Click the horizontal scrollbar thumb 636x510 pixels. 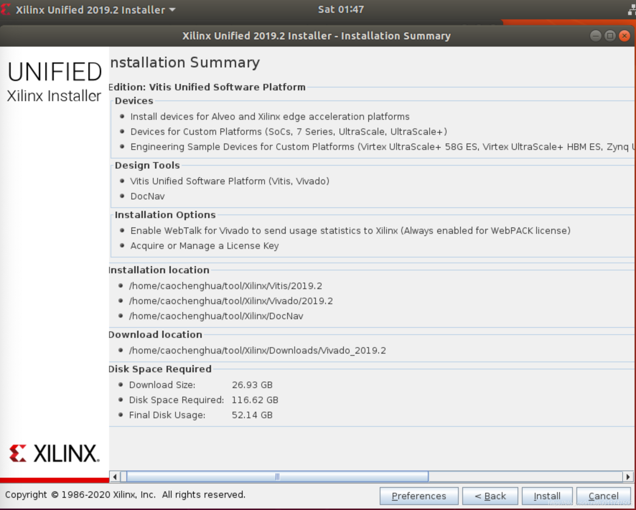[x=277, y=477]
